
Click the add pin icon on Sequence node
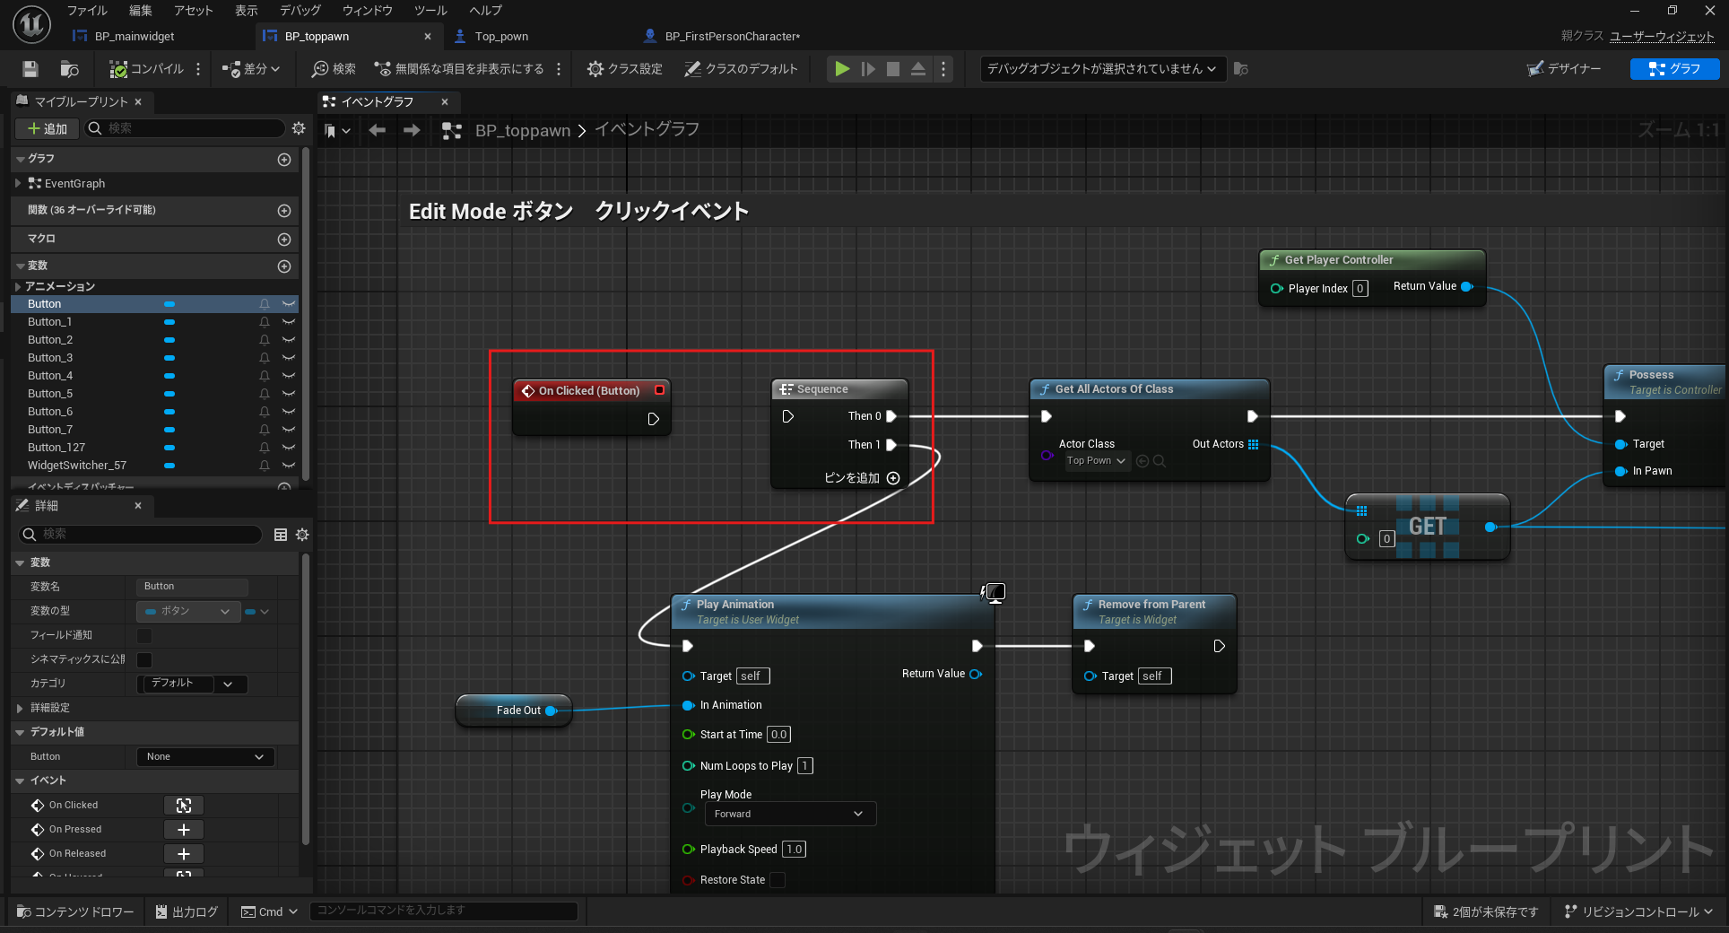pyautogui.click(x=893, y=478)
